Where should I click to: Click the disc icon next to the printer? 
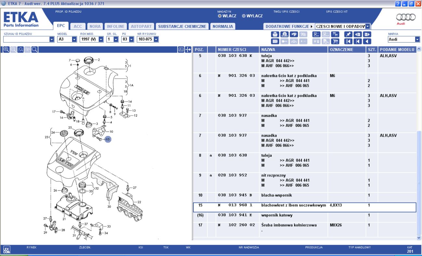coord(284,34)
